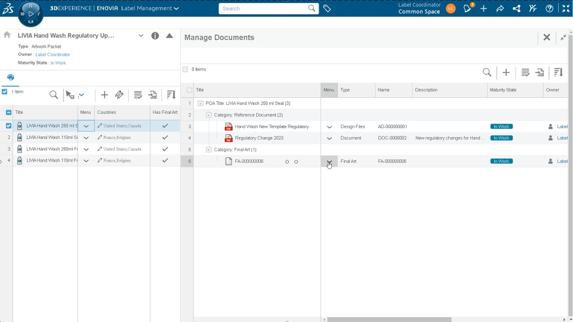This screenshot has height=322, width=573.
Task: Add a document in Manage Documents
Action: (506, 72)
